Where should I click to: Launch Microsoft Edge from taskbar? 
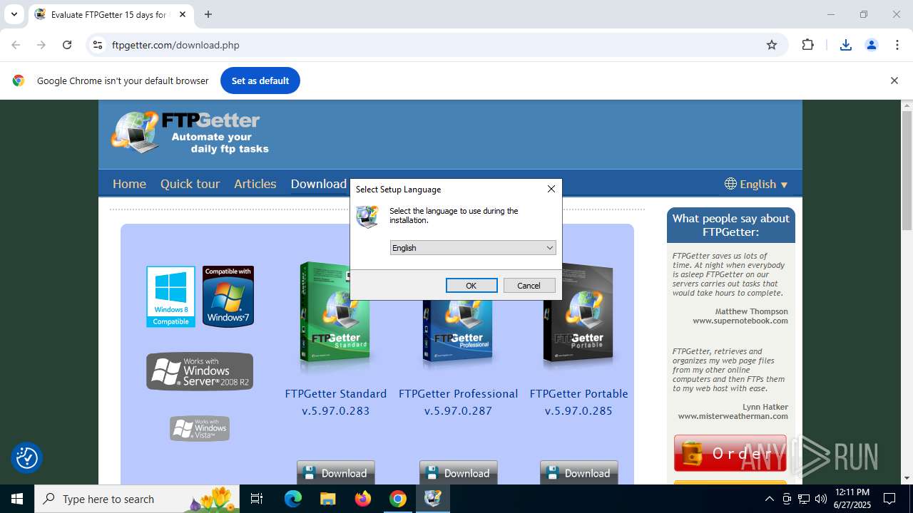coord(293,499)
